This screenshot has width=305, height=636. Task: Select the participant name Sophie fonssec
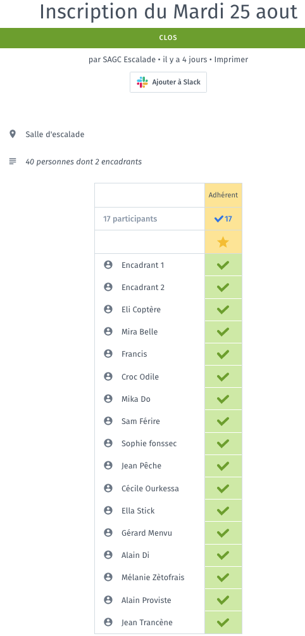(149, 443)
